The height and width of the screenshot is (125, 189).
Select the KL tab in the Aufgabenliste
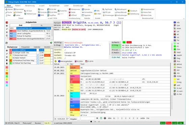click(42, 25)
